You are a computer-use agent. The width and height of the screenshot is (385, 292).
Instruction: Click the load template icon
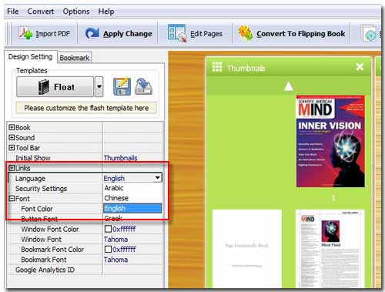click(144, 87)
